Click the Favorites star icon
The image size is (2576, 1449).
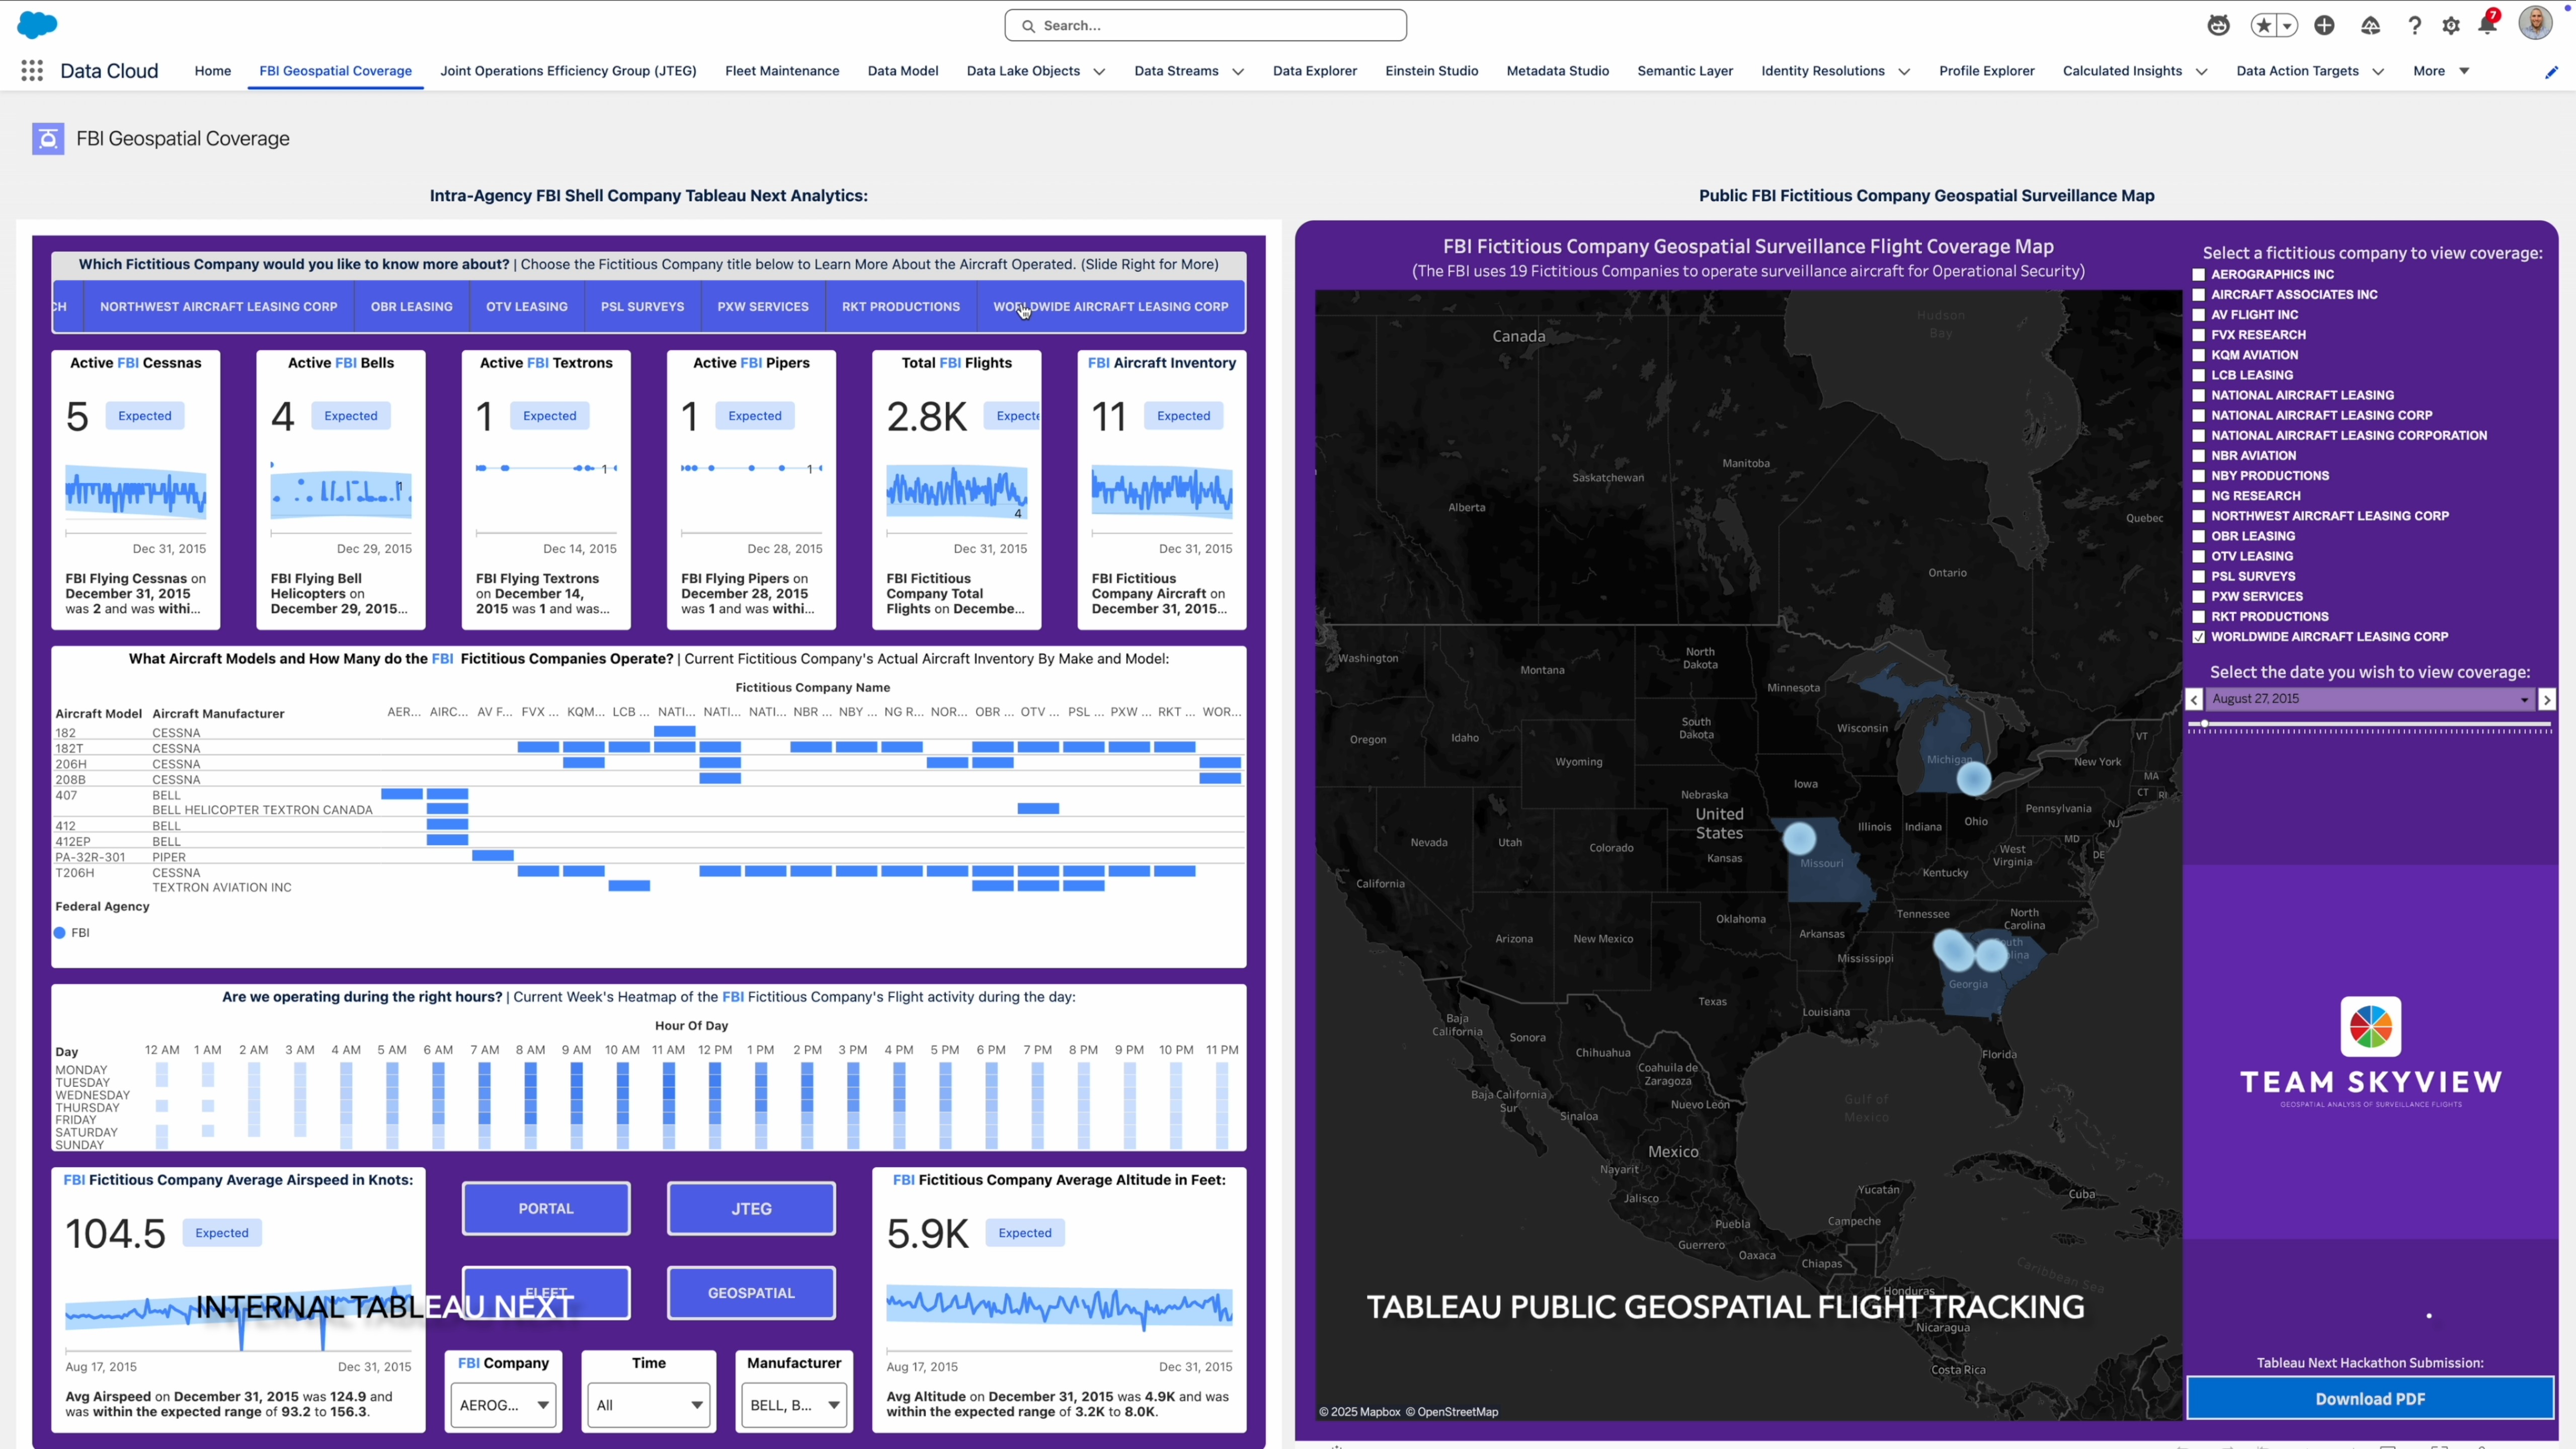2263,26
